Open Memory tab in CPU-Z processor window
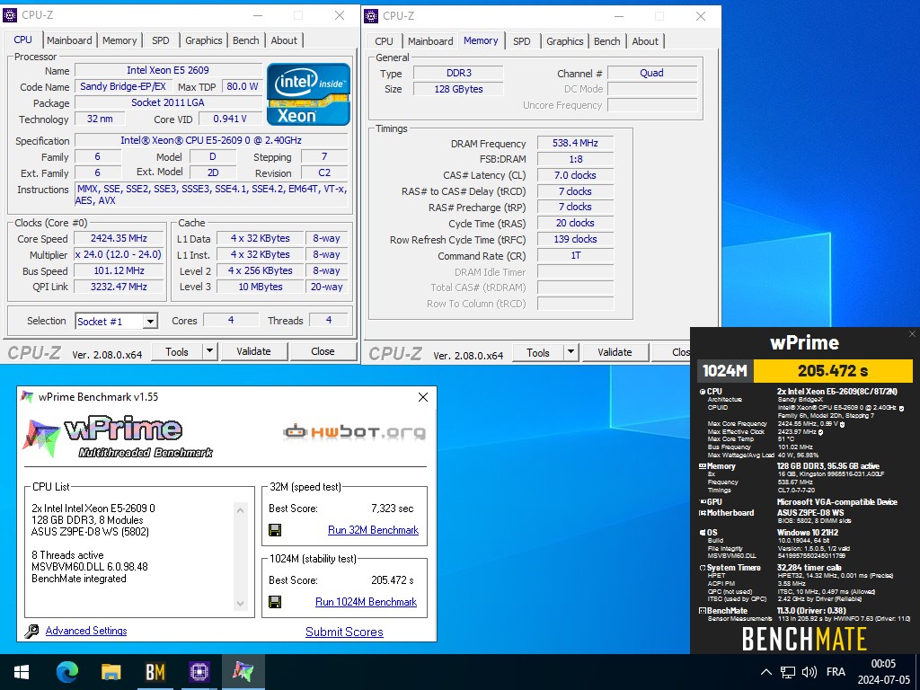 click(x=119, y=40)
